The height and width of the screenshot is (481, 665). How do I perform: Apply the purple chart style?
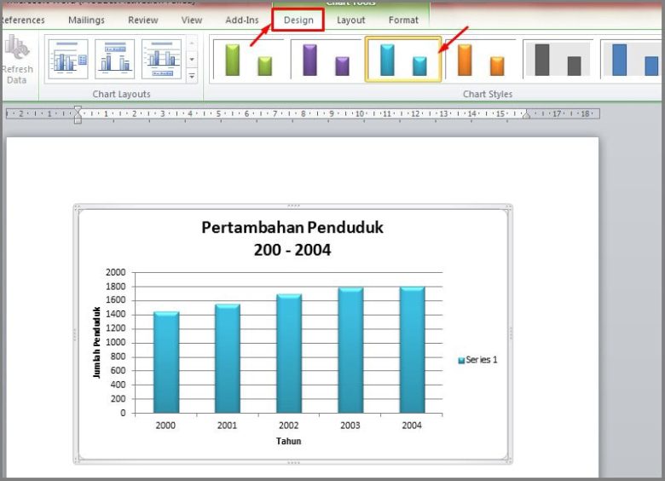327,60
